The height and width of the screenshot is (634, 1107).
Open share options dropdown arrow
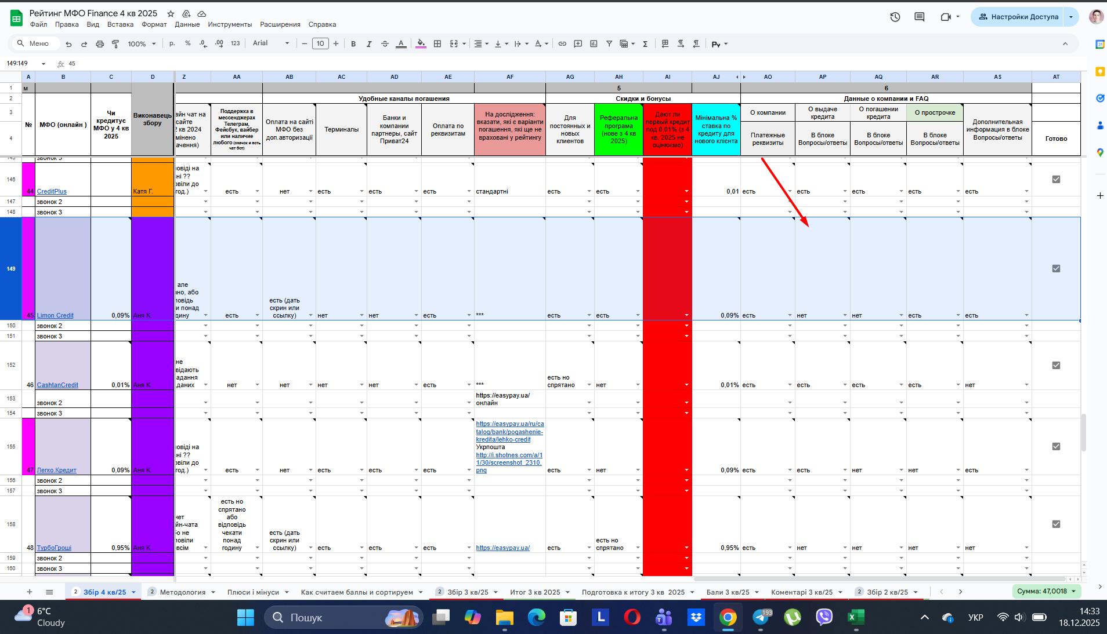(1071, 17)
